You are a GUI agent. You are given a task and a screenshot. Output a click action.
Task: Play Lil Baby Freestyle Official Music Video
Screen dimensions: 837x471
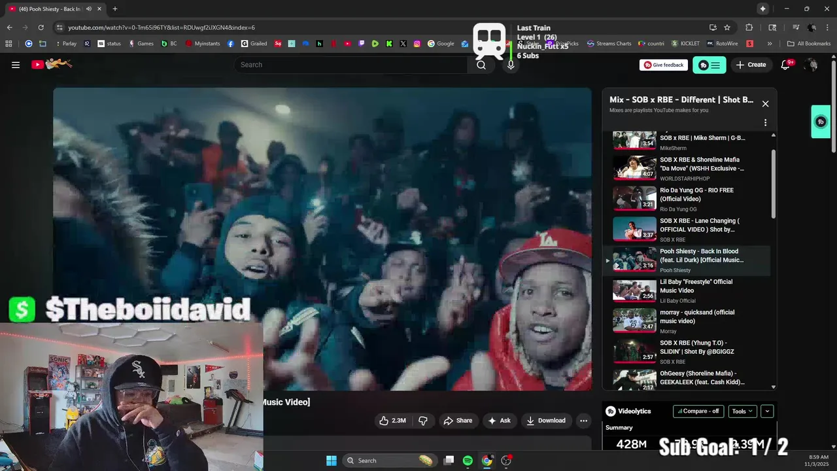(687, 290)
